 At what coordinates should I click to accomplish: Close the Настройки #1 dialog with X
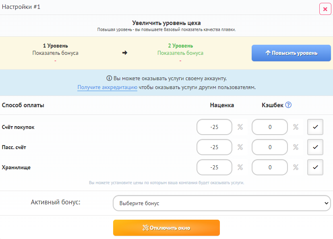click(325, 9)
